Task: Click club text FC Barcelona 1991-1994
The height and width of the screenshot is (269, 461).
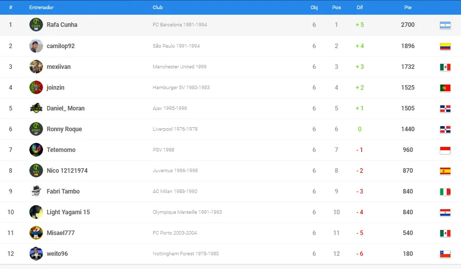Action: click(180, 25)
